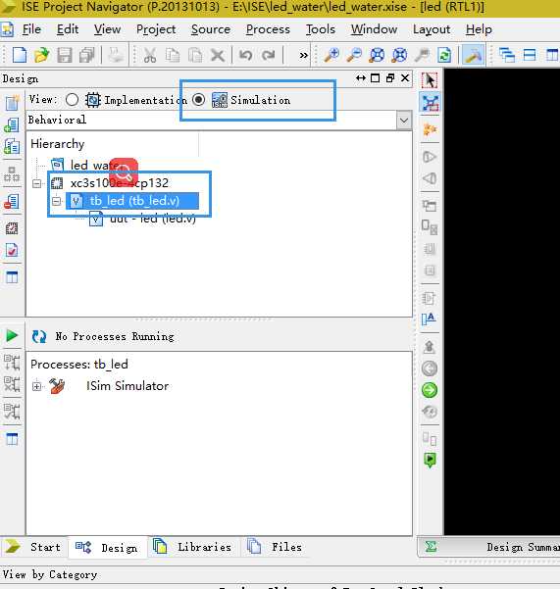Viewport: 560px width, 589px height.
Task: Click the Cut scissors toolbar icon
Action: (150, 55)
